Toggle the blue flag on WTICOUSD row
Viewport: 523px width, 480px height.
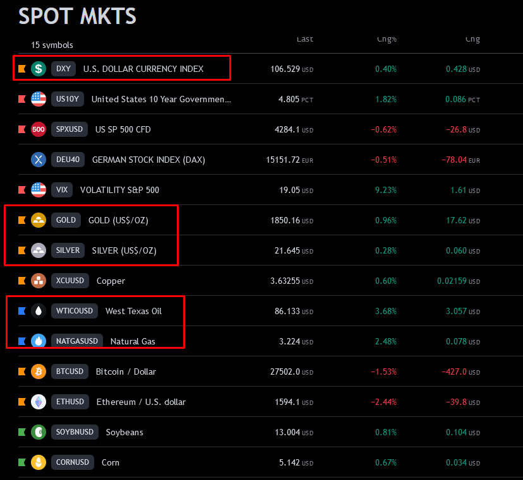pos(22,311)
